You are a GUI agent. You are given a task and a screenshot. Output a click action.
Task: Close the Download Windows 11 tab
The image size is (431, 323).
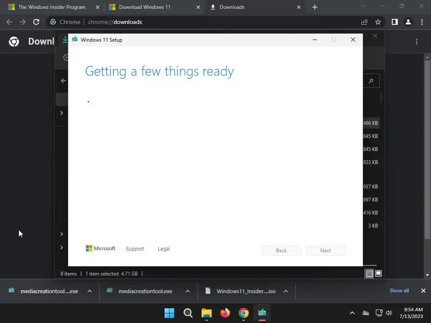coord(198,7)
